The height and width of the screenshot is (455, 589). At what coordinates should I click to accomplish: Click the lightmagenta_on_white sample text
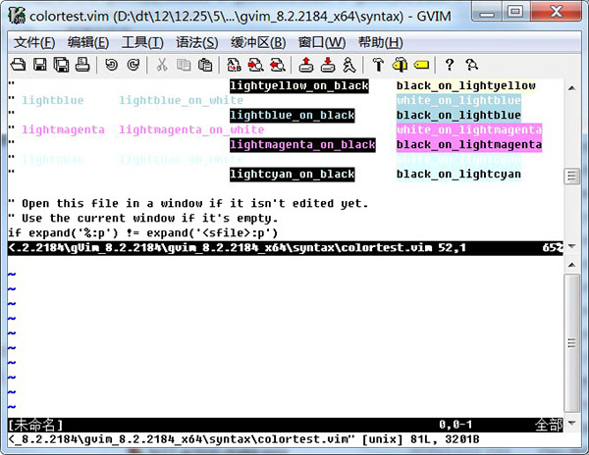[x=191, y=129]
